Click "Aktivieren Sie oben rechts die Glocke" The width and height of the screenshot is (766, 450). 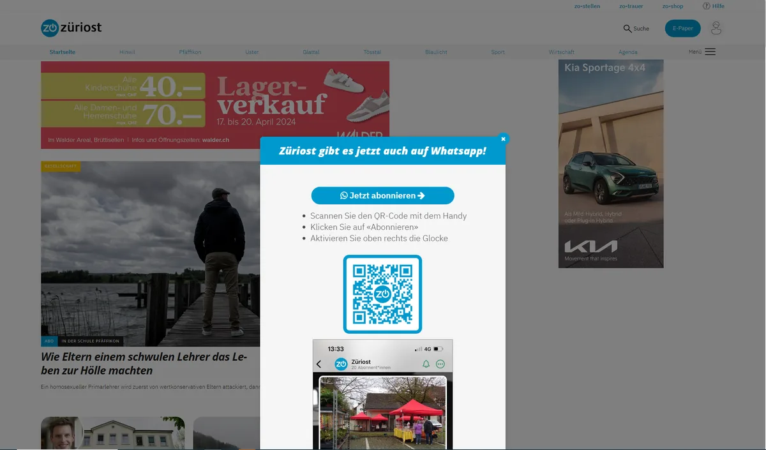pyautogui.click(x=379, y=238)
